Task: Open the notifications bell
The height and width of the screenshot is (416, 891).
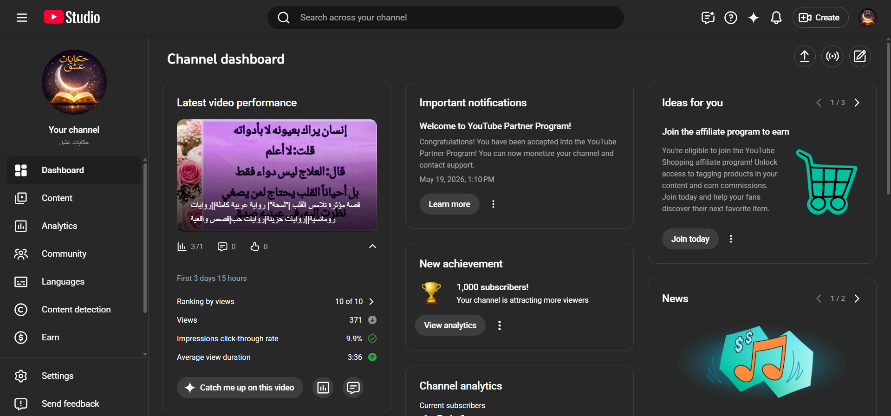Action: 776,18
